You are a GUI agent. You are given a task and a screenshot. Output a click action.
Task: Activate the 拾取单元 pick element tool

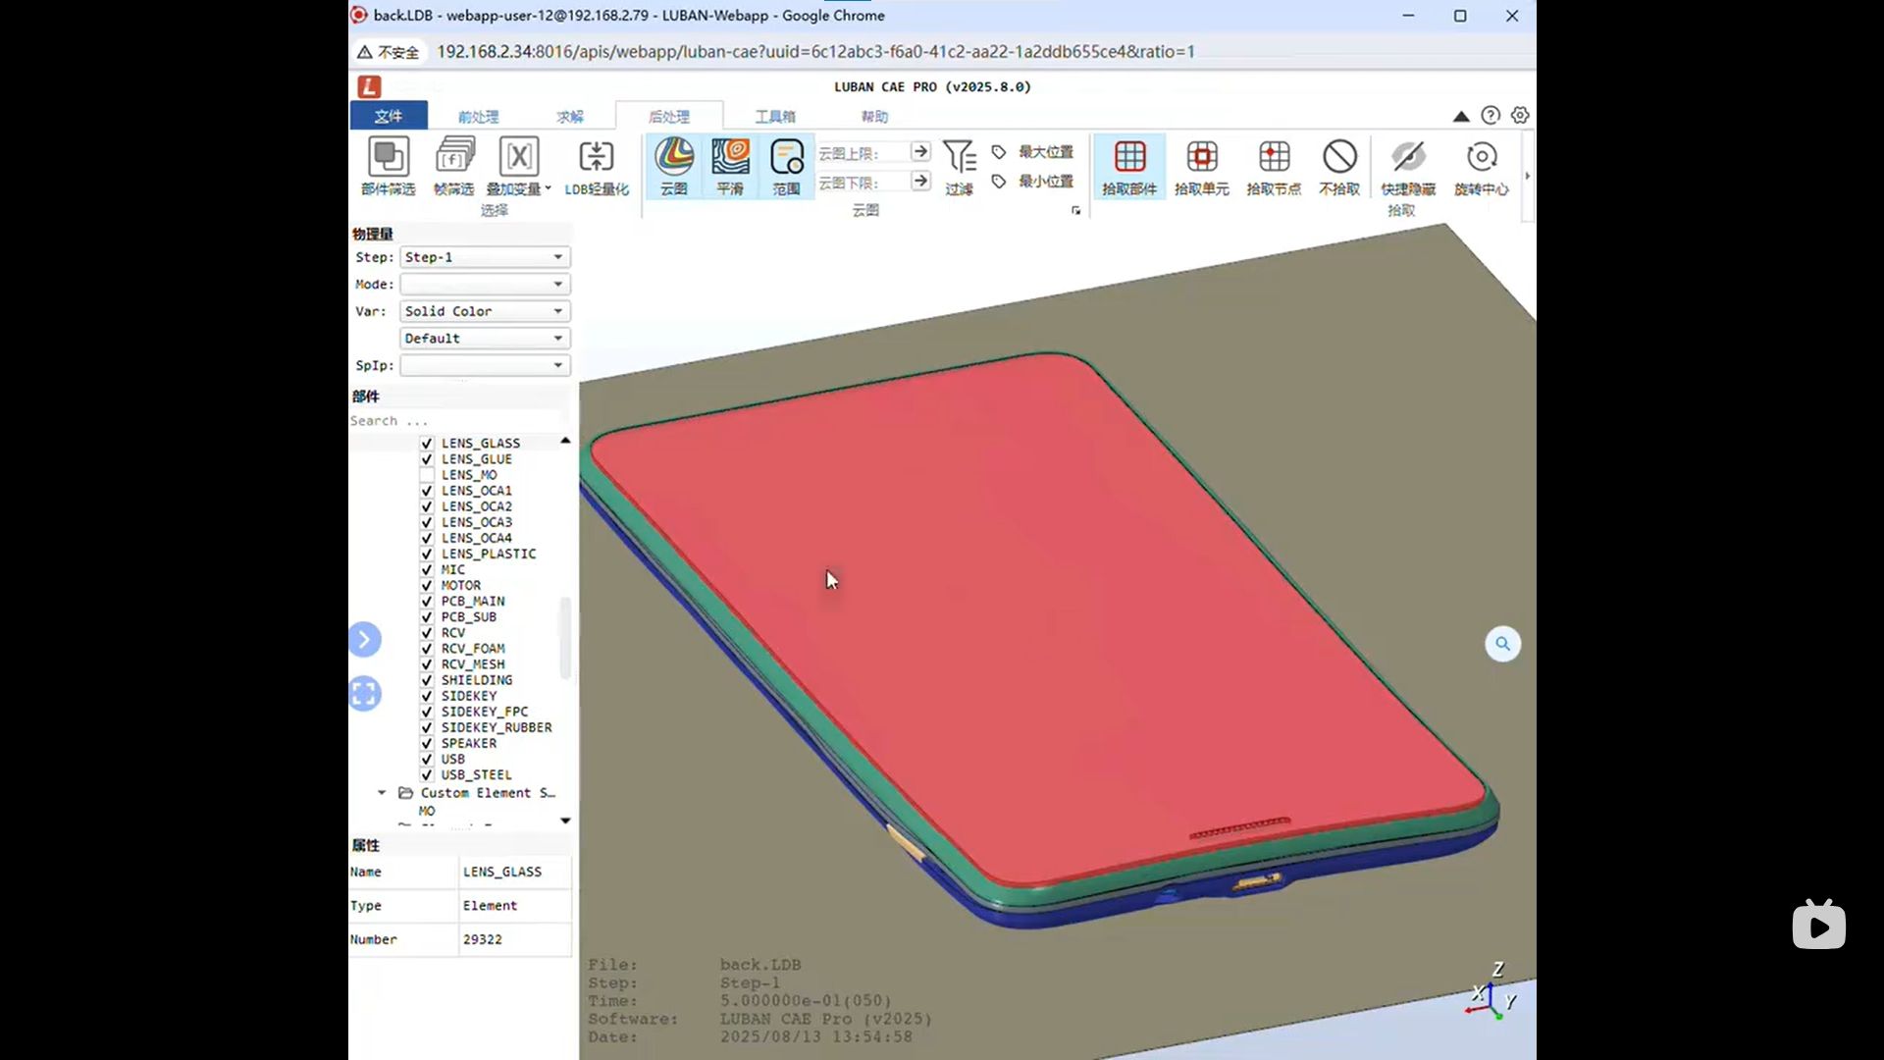pos(1201,158)
